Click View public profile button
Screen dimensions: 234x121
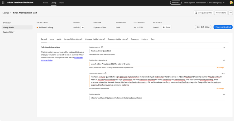coord(203,13)
